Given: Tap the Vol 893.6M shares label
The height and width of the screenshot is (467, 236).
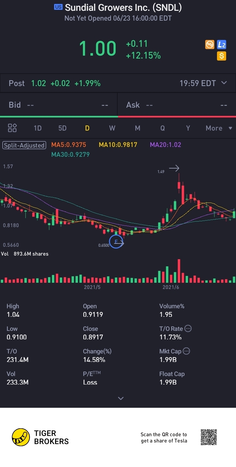Looking at the screenshot, I should [25, 254].
